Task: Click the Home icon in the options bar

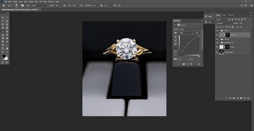Action: 4,5
